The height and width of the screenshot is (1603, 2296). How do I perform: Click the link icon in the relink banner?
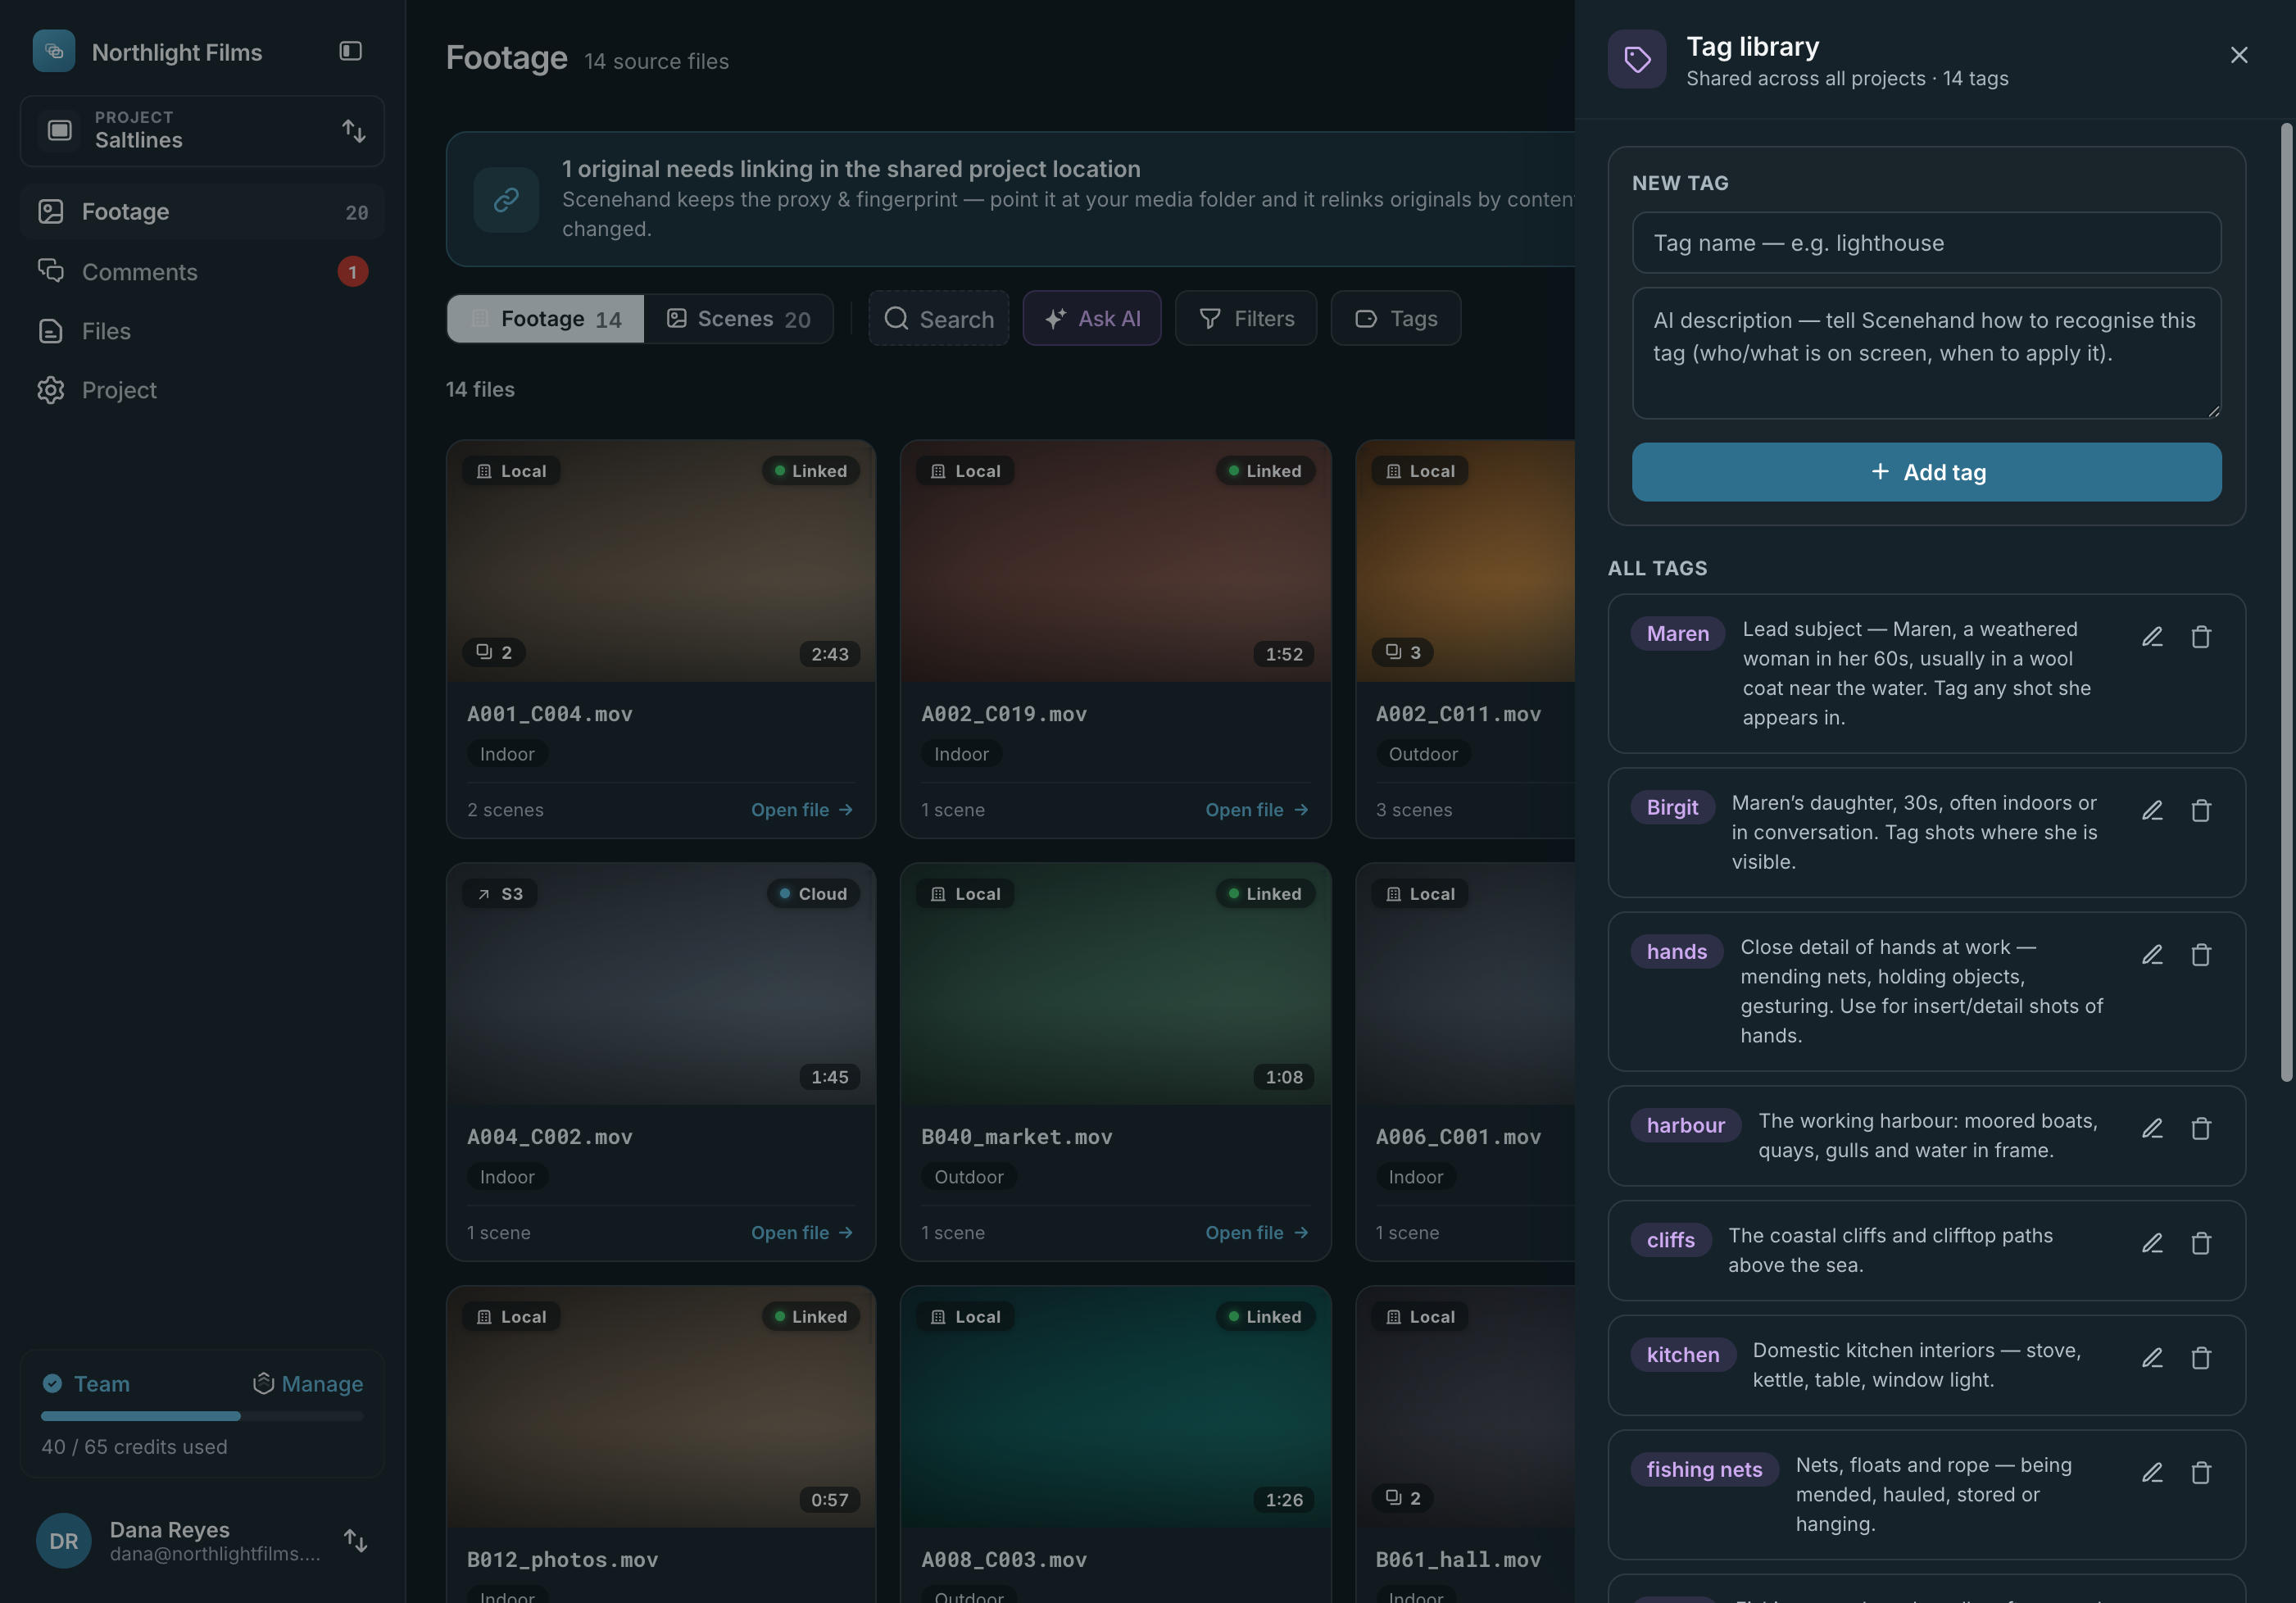click(x=506, y=200)
